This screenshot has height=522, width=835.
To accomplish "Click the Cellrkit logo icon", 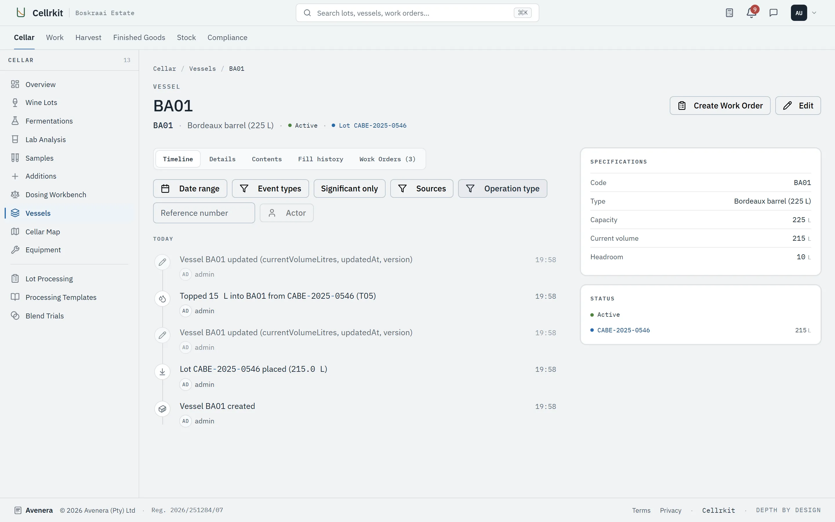I will tap(21, 13).
